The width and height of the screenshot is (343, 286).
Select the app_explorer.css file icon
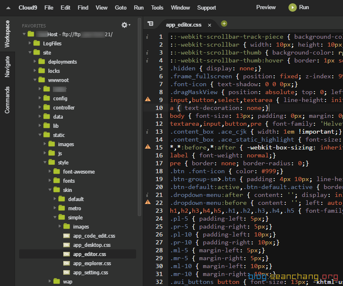point(67,263)
